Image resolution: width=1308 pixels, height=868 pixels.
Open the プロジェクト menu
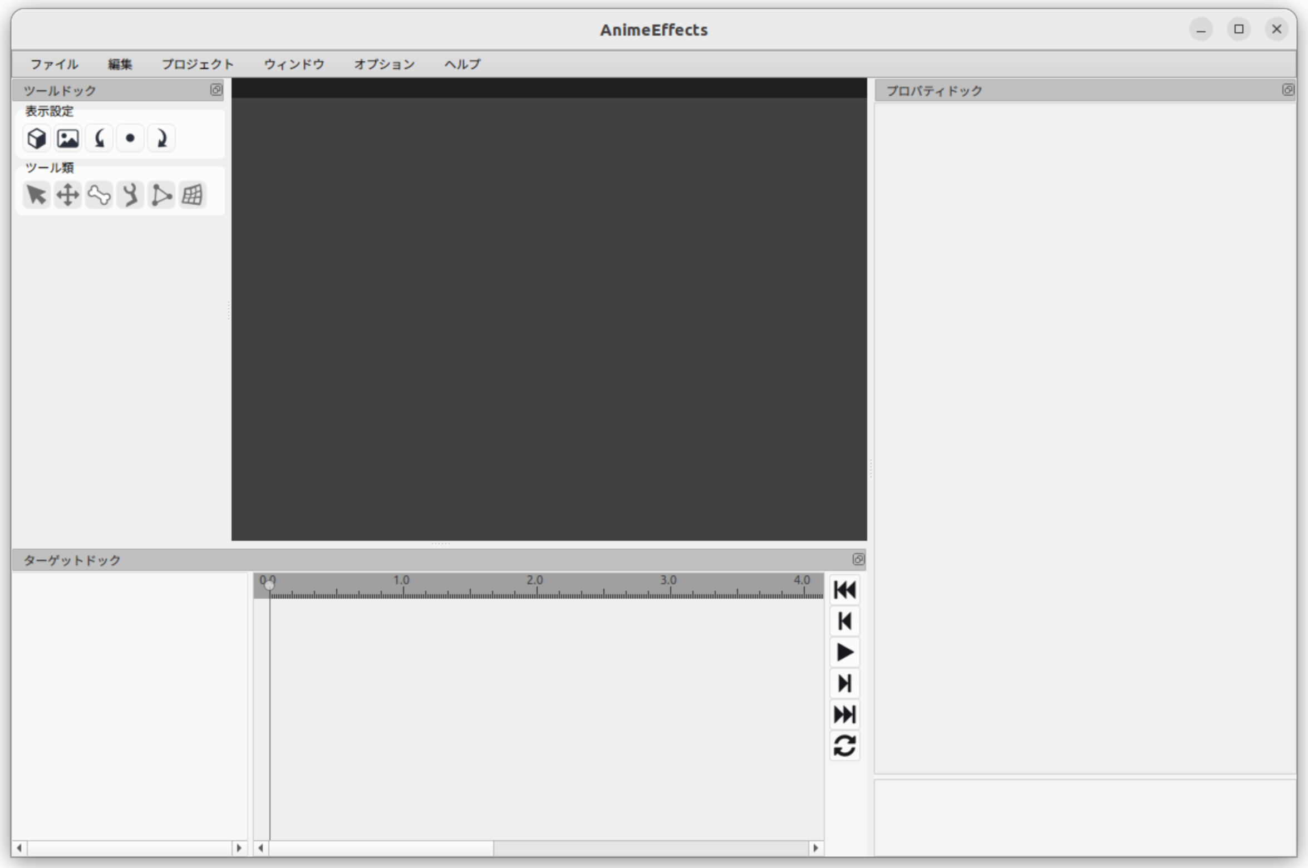[198, 64]
